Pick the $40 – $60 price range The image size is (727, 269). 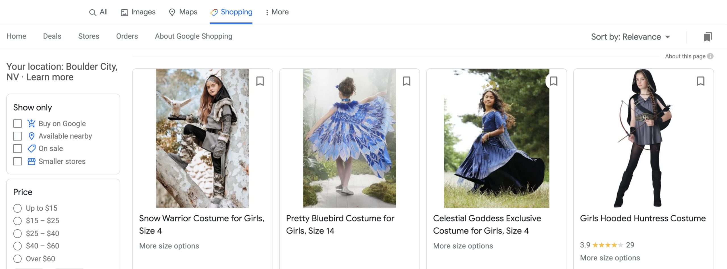18,246
